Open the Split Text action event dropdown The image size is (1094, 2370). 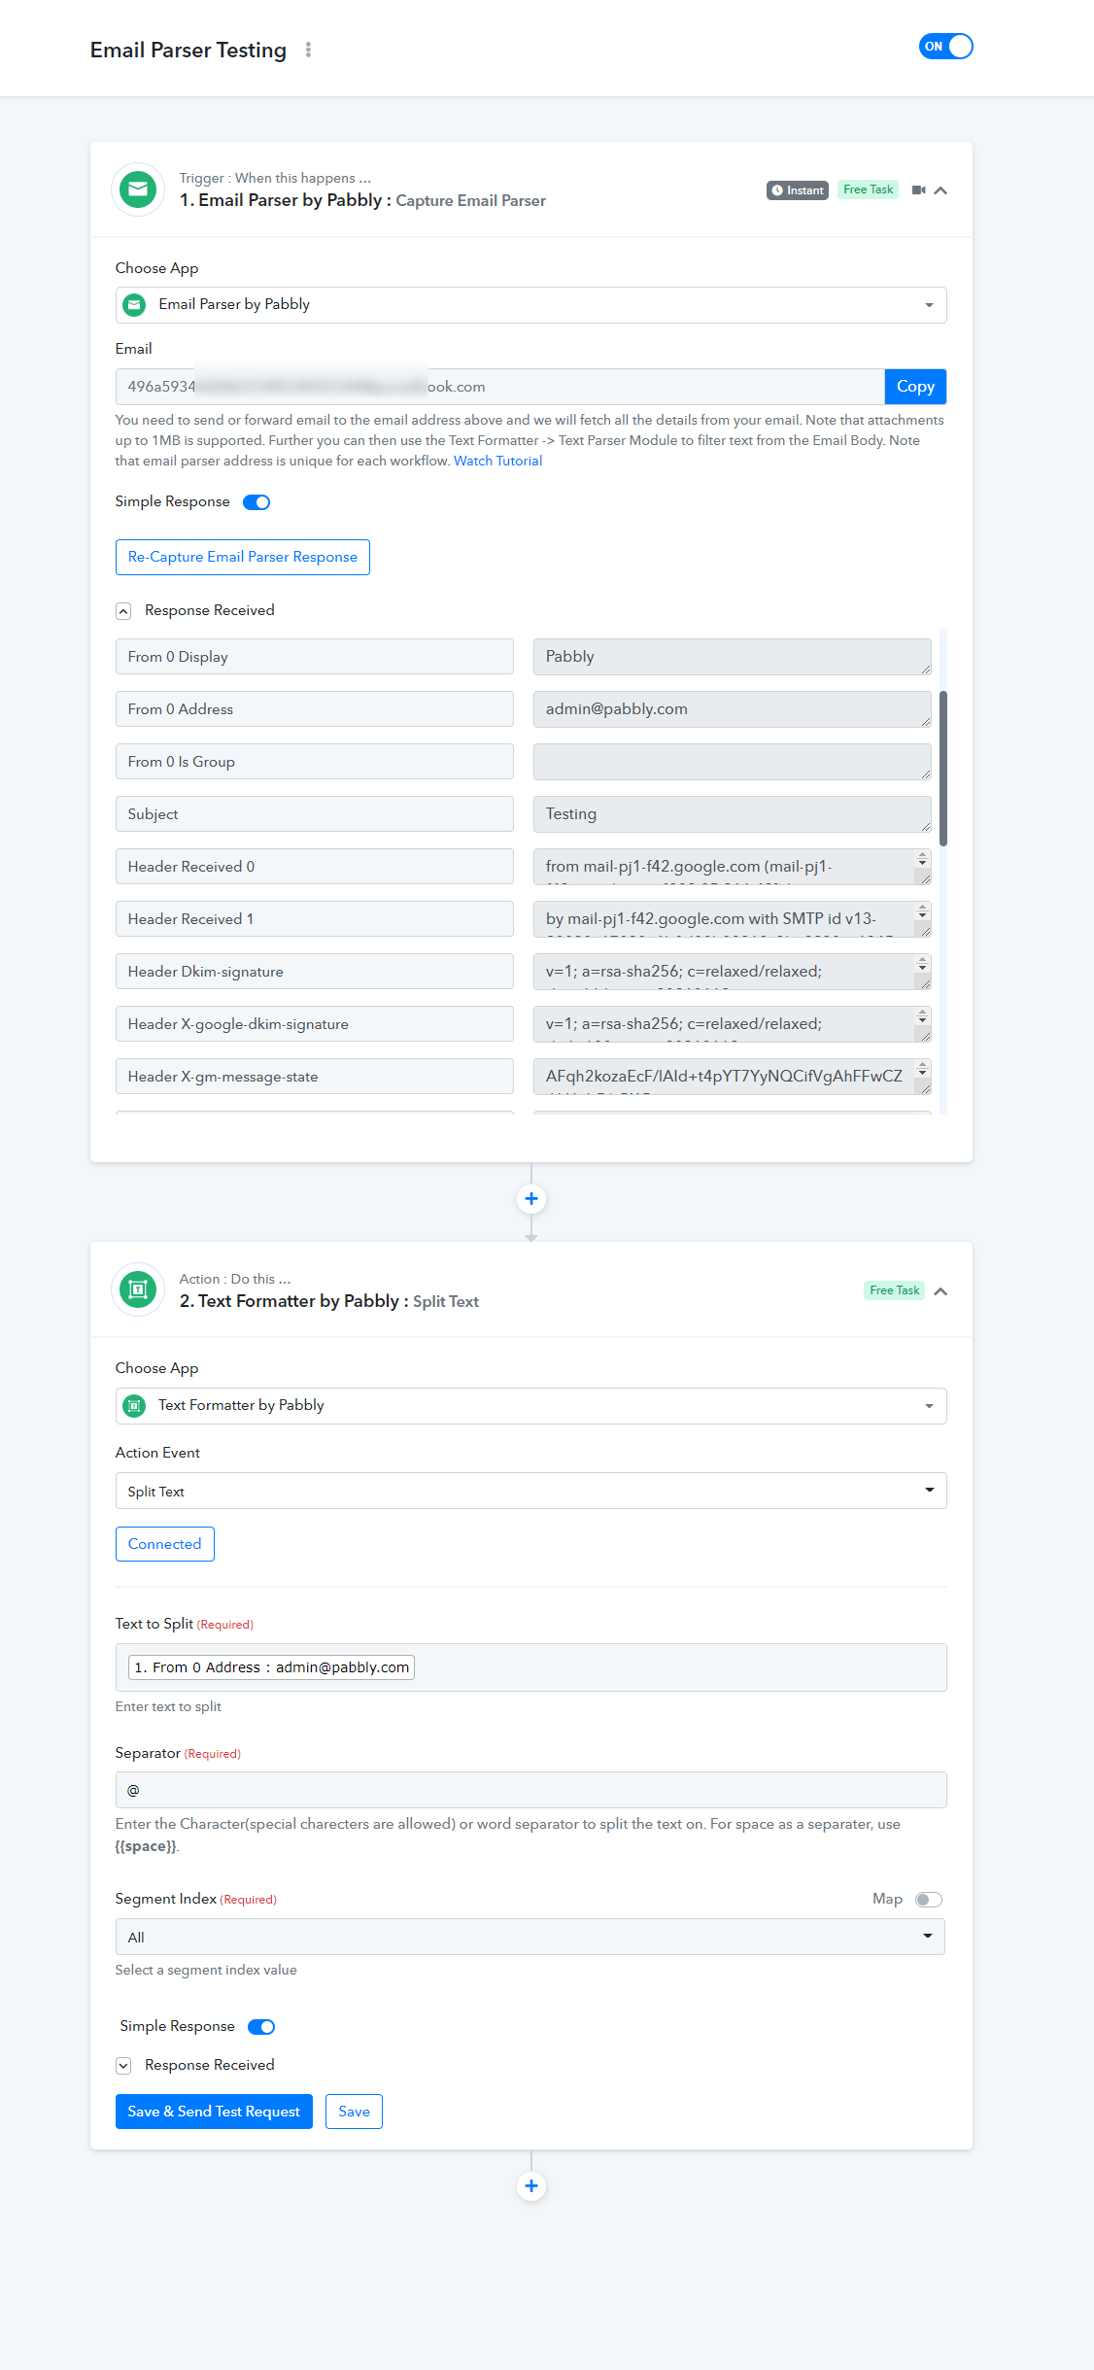tap(530, 1492)
